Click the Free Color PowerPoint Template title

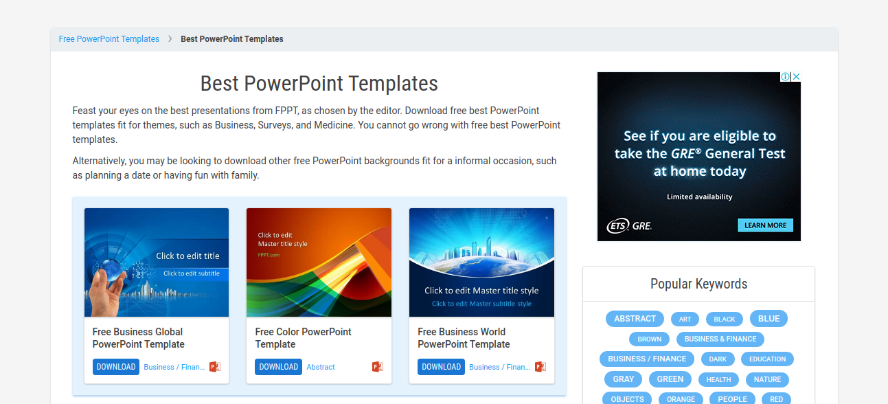tap(303, 338)
